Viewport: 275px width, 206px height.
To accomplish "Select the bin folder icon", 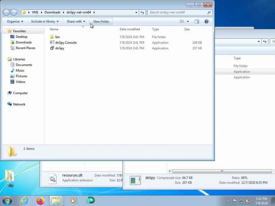I will 52,37.
